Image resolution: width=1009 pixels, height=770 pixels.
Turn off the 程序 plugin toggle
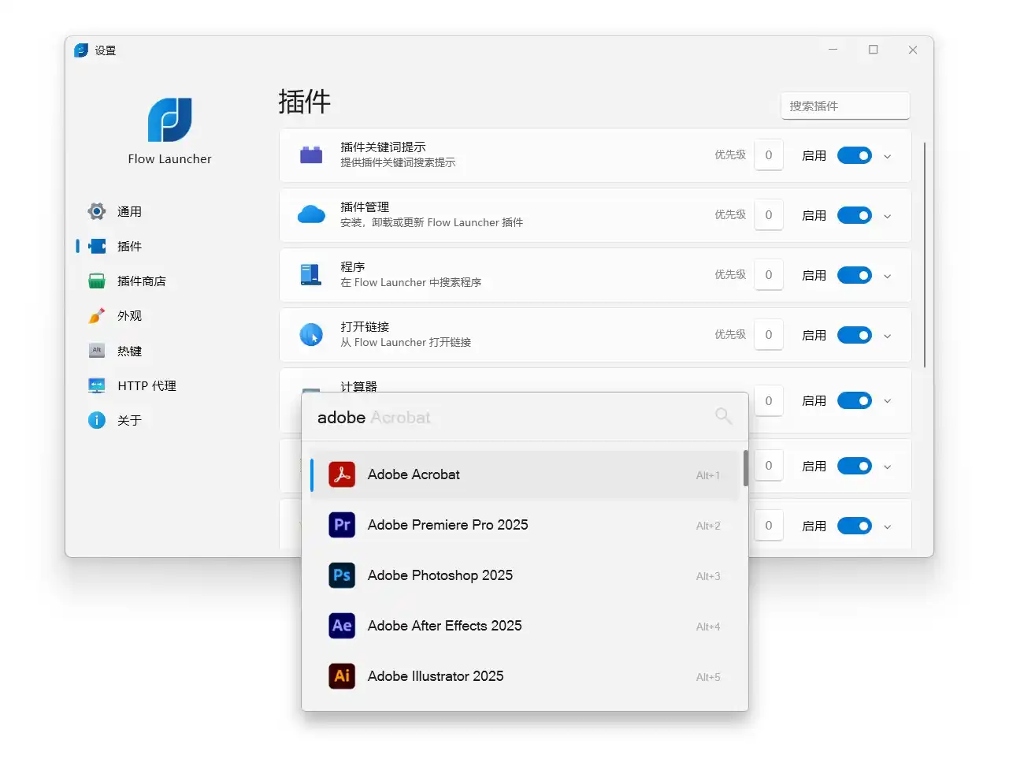click(855, 275)
